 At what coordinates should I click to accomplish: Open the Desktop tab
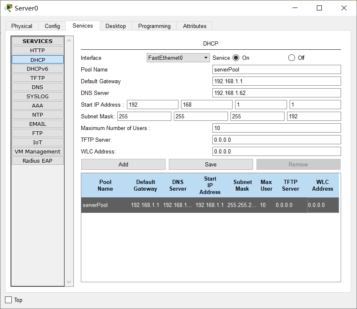(116, 26)
